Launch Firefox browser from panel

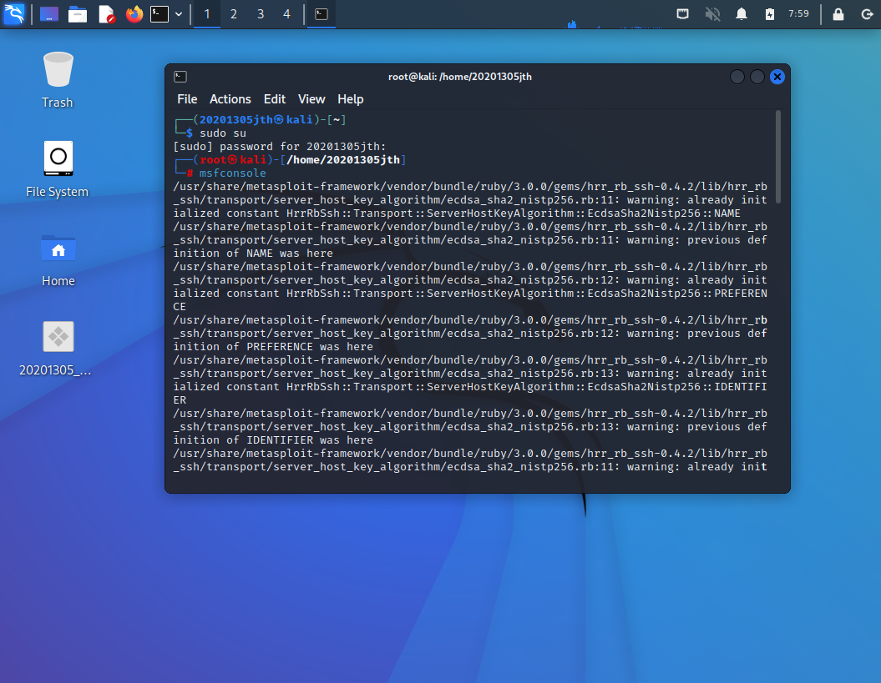tap(134, 14)
